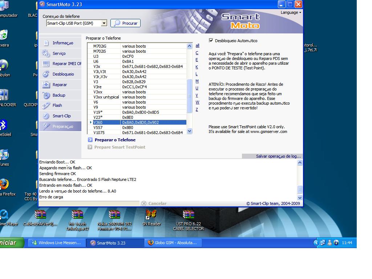
Task: Filter phone list by letter L
Action: 197,74
